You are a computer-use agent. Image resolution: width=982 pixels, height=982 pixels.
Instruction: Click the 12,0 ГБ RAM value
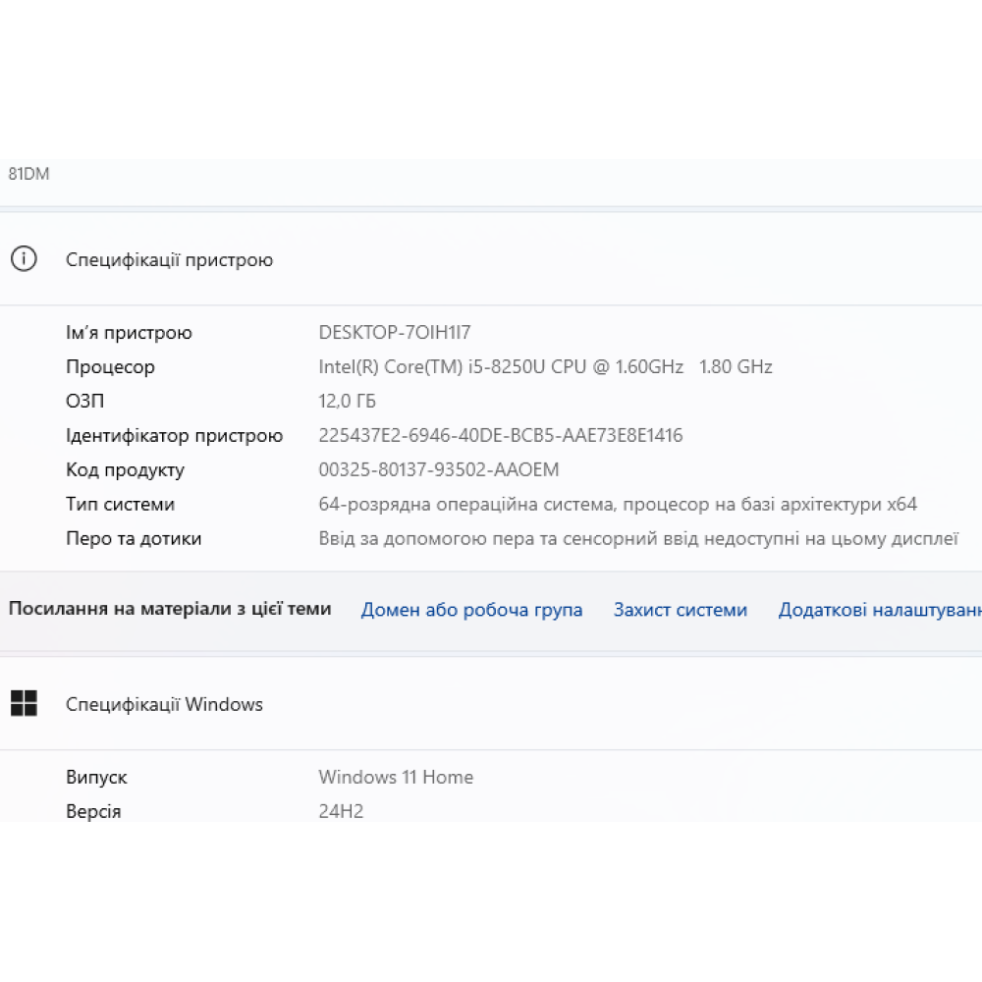coord(347,402)
